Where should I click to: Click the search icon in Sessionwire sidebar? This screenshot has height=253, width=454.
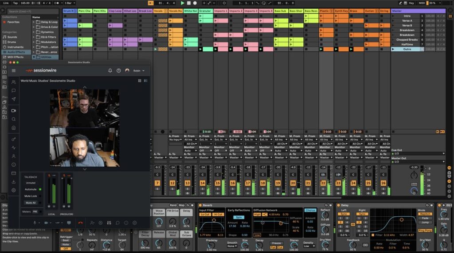pyautogui.click(x=14, y=119)
